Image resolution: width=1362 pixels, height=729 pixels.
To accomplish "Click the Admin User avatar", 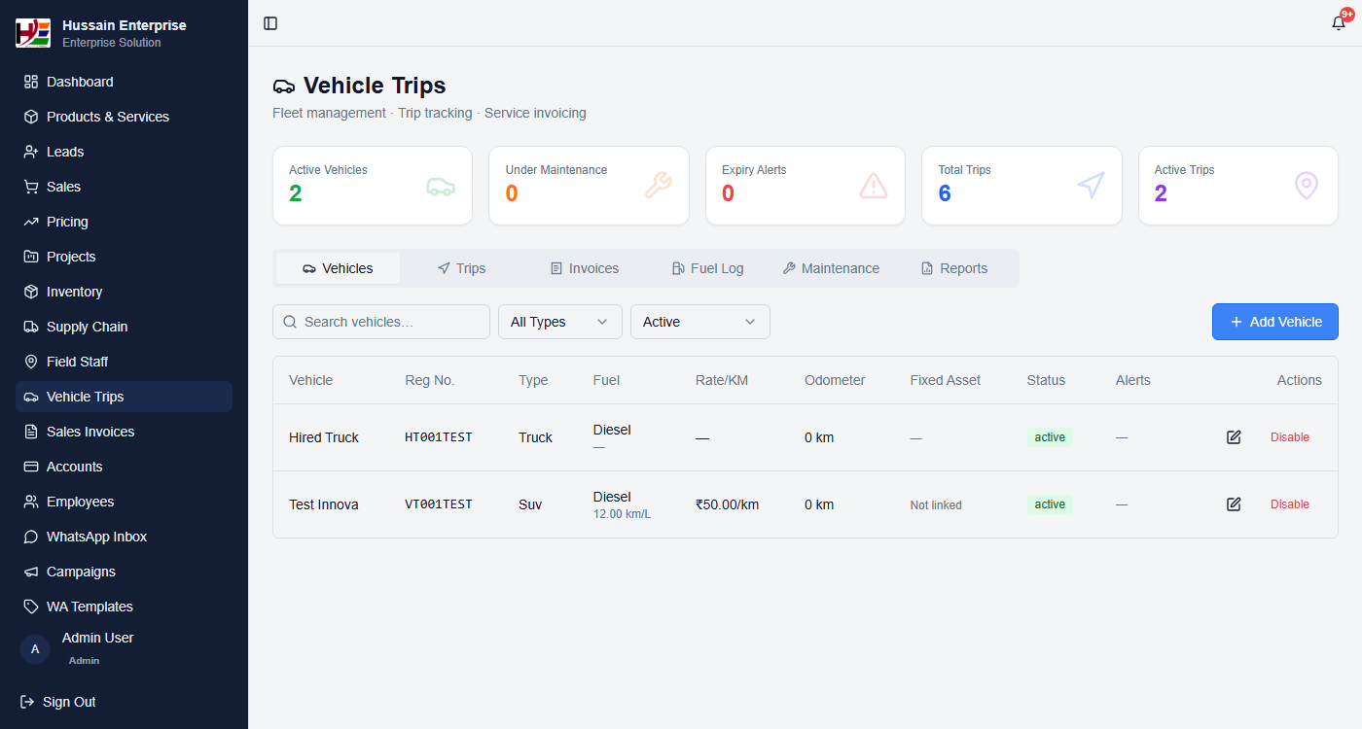I will [x=35, y=649].
